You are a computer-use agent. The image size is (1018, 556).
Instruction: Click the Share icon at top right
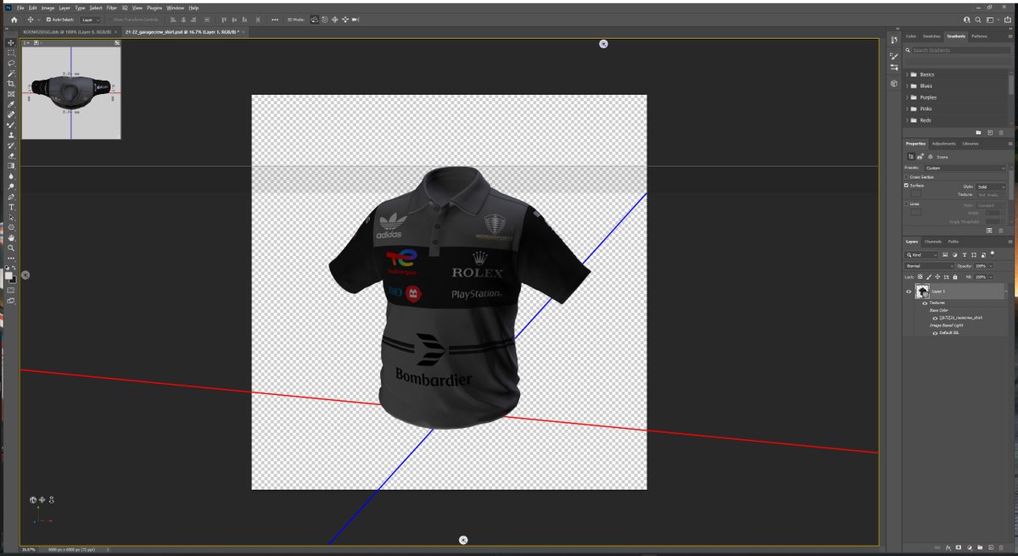coord(1007,19)
